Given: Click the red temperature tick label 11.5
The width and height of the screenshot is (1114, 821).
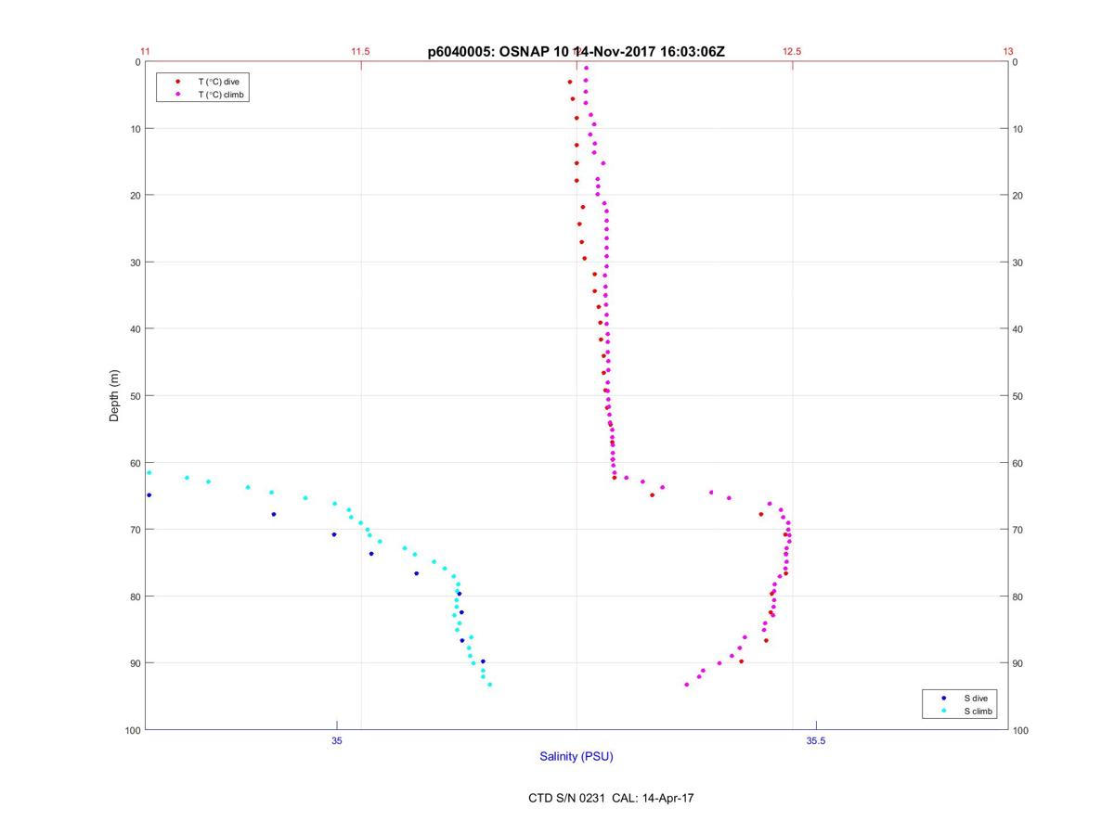Looking at the screenshot, I should point(360,52).
